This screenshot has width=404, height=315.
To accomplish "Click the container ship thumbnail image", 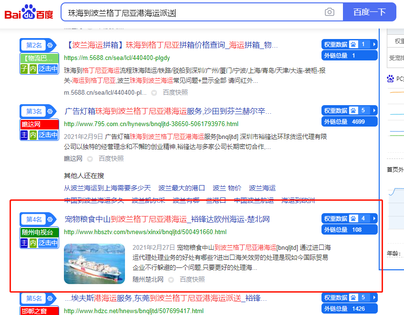I will coord(94,264).
